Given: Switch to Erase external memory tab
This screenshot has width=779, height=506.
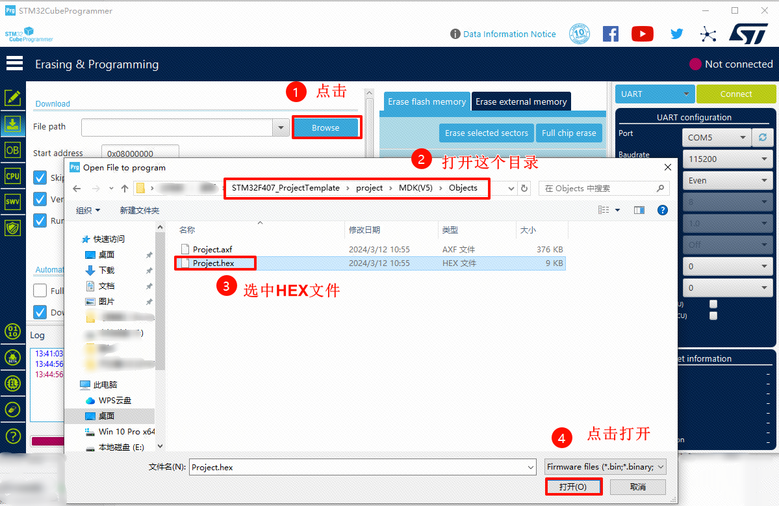Looking at the screenshot, I should tap(521, 101).
